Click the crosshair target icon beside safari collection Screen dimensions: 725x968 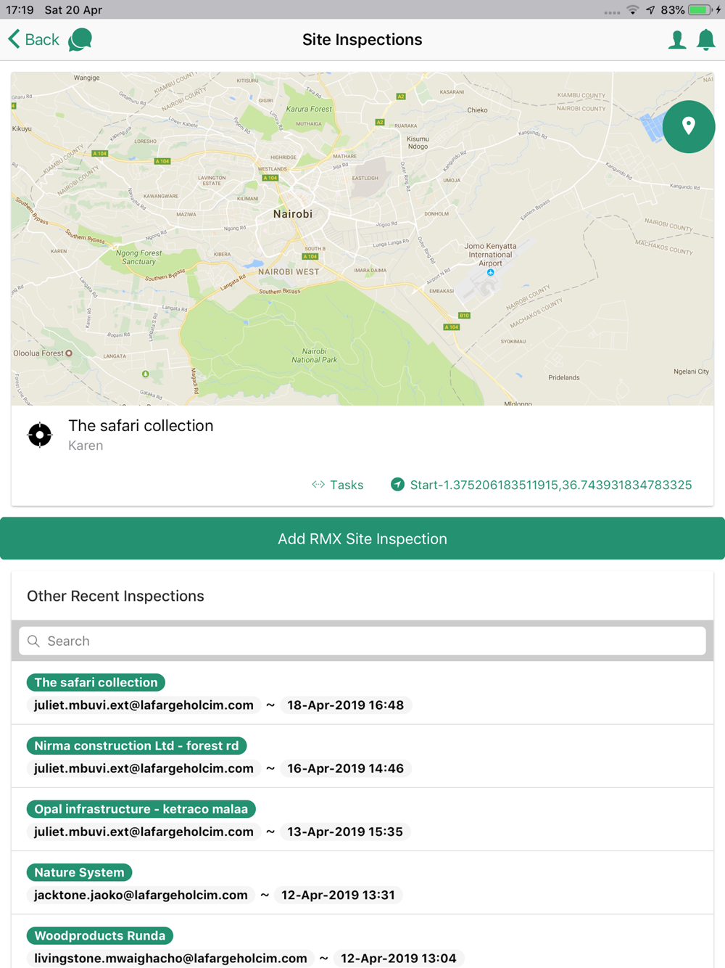(x=40, y=435)
